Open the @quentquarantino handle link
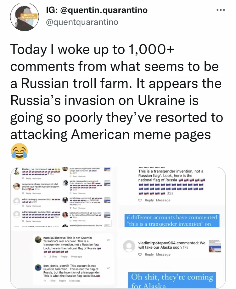The width and height of the screenshot is (236, 289). coord(82,22)
